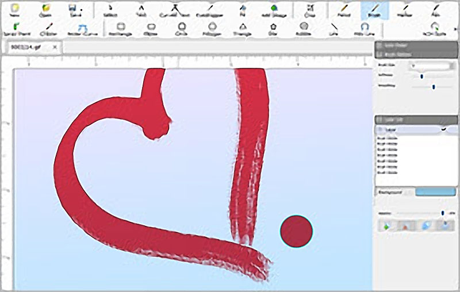Select the Fill bucket tool
The width and height of the screenshot is (460, 292).
[243, 10]
